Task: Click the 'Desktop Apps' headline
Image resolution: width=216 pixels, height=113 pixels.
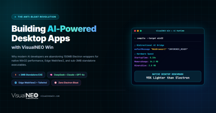Action: point(41,38)
